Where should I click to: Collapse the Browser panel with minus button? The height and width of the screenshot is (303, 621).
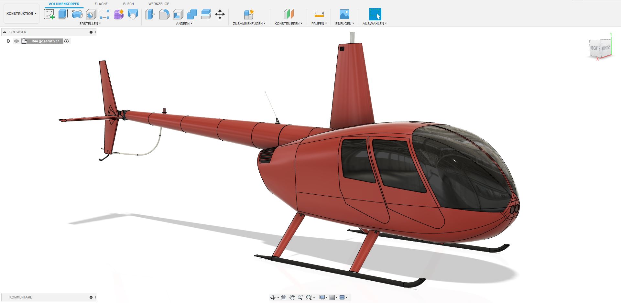91,32
